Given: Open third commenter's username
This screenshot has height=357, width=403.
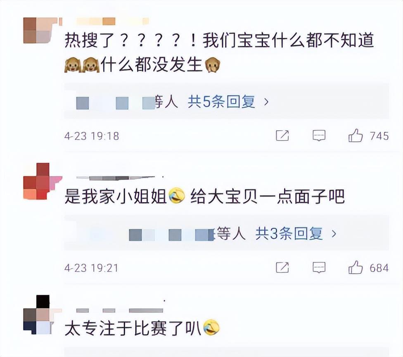Looking at the screenshot, I should click(119, 310).
